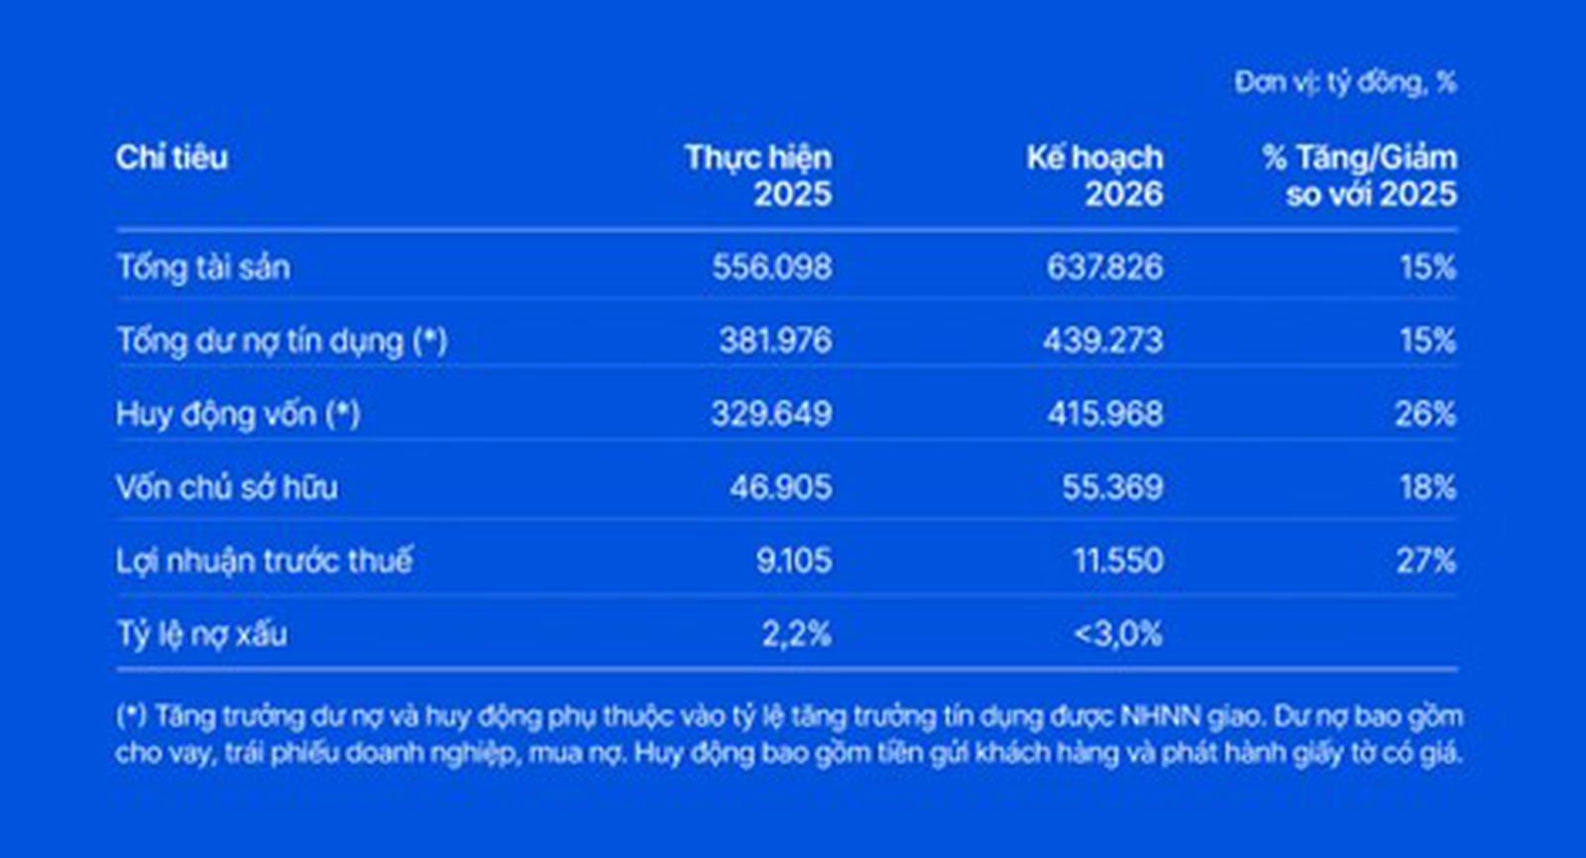Click the "Đơn vị: tỷ đồng, %" unit note
Screen dimensions: 1586x858
[x=1345, y=82]
